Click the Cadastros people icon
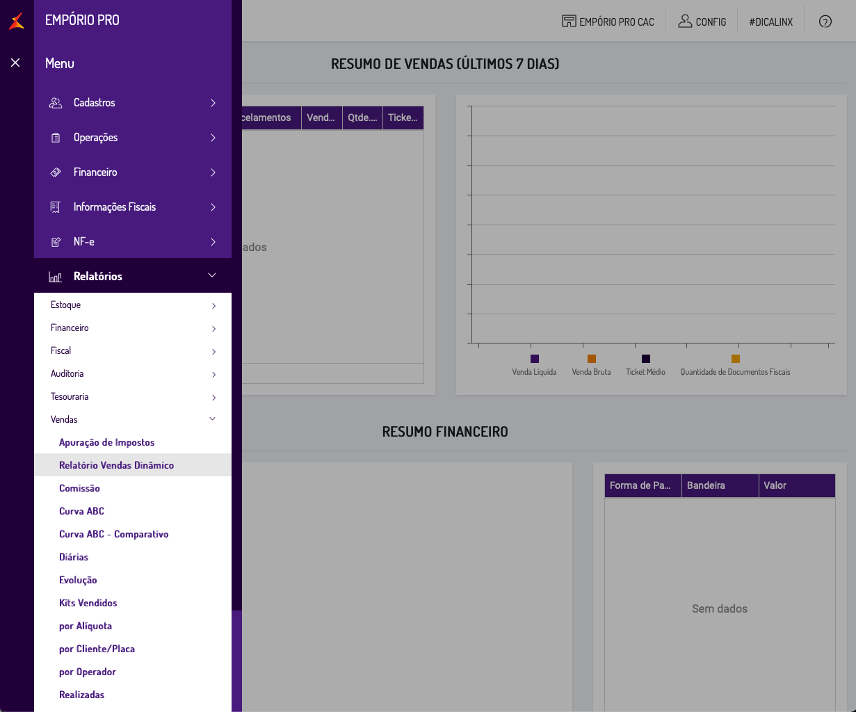Viewport: 856px width, 712px height. pyautogui.click(x=56, y=103)
